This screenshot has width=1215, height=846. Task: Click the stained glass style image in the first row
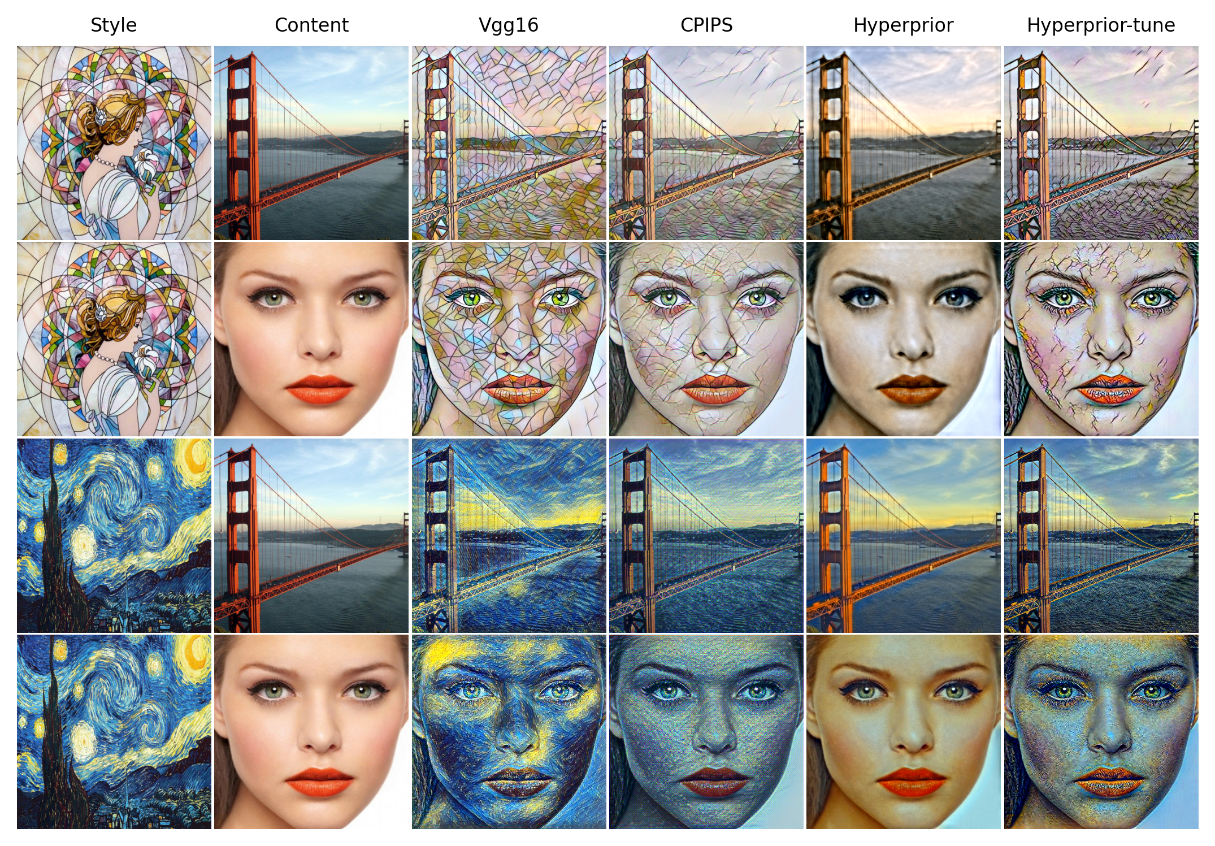click(114, 143)
